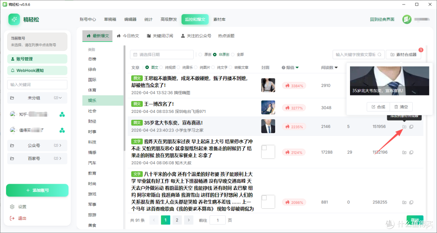The image size is (437, 233).
Task: Copy icon in the 八十平米的小窝 row
Action: (x=412, y=202)
